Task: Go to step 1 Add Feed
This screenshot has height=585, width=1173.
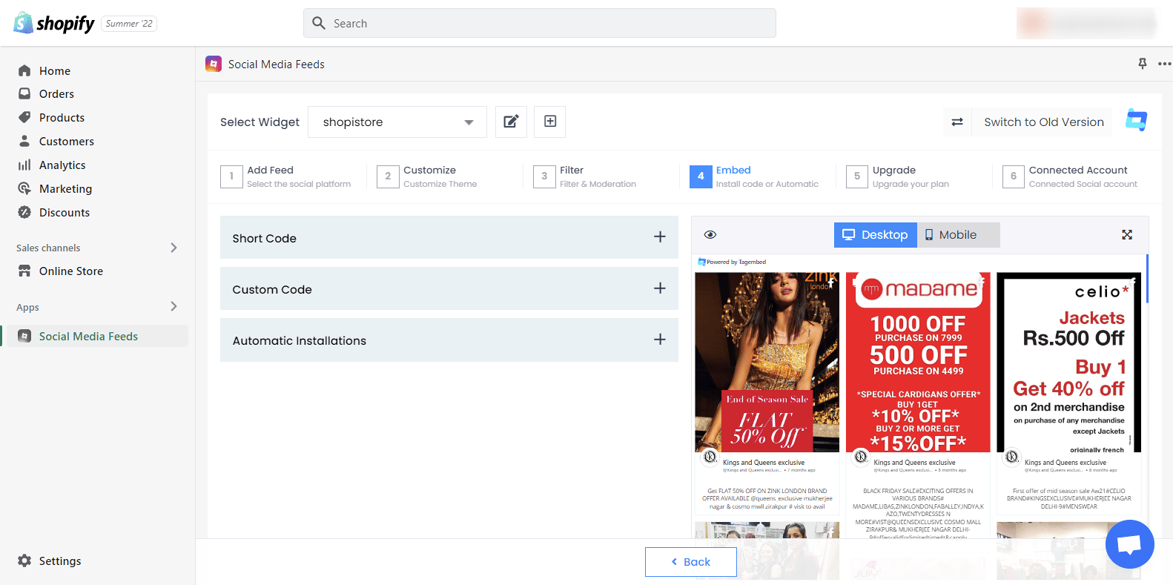Action: 285,176
